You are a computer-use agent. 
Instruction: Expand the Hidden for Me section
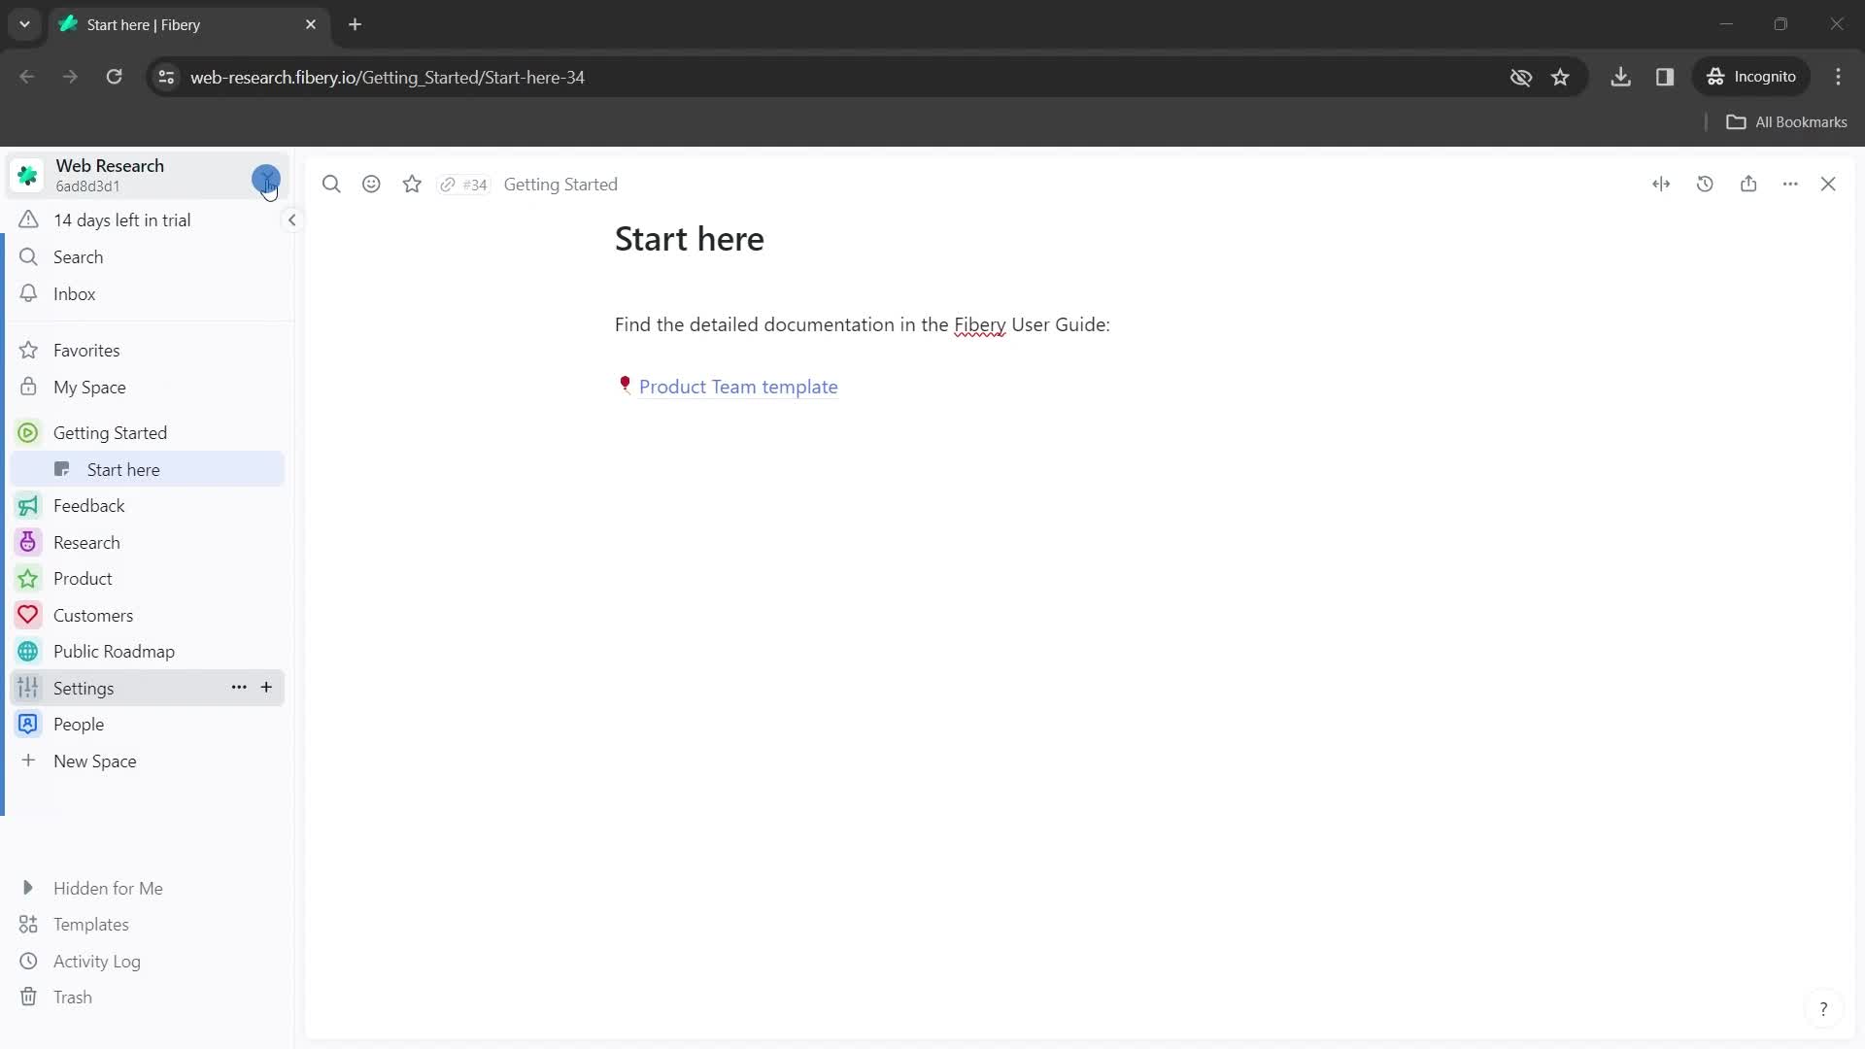pyautogui.click(x=28, y=888)
